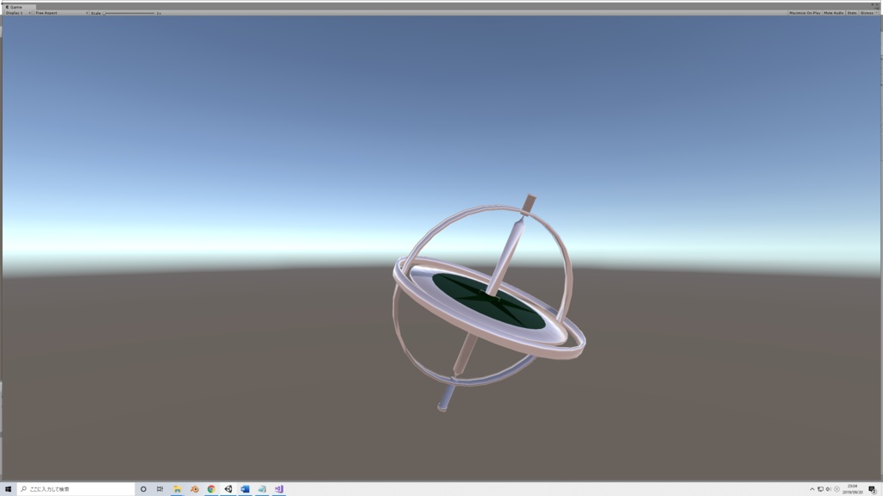Image resolution: width=883 pixels, height=496 pixels.
Task: Open File Explorer from taskbar
Action: (177, 489)
